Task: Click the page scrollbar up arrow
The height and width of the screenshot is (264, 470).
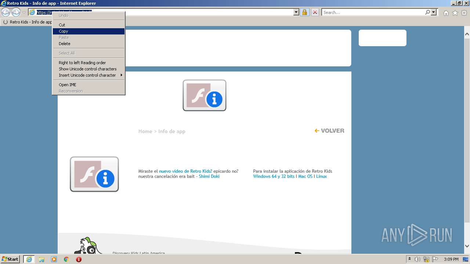Action: (467, 34)
